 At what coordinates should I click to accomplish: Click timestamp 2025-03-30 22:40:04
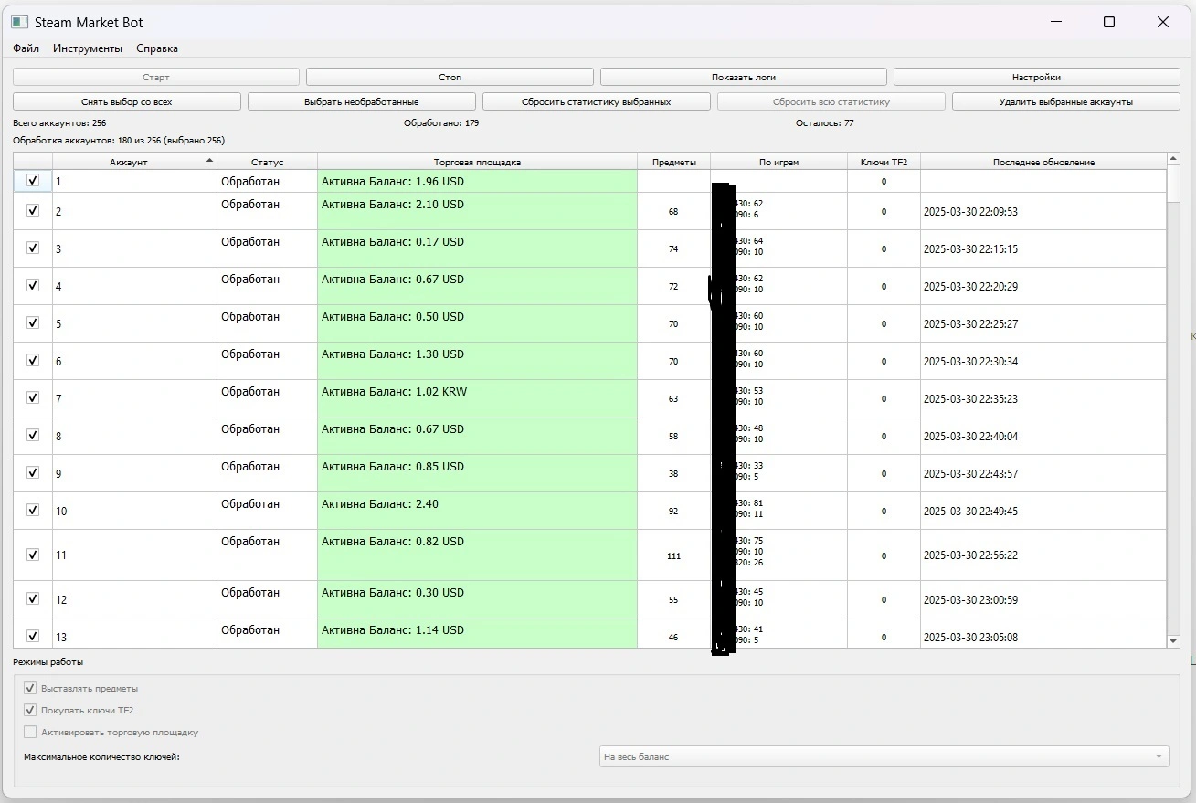tap(970, 437)
